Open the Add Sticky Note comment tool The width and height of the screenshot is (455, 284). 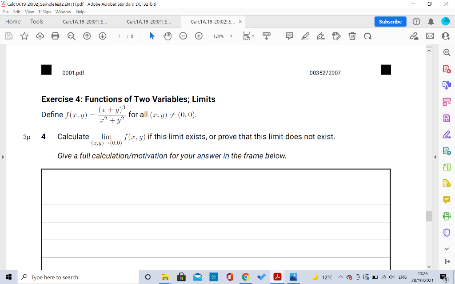289,36
